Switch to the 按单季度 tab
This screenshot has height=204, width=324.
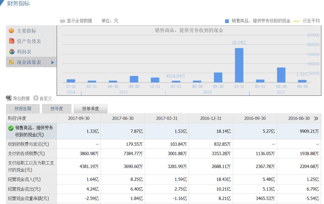(91, 109)
